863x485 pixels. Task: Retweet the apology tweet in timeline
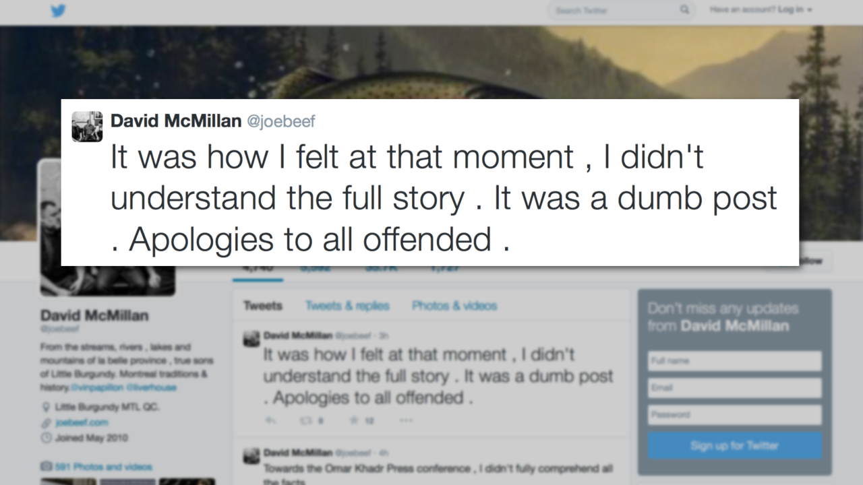[307, 420]
